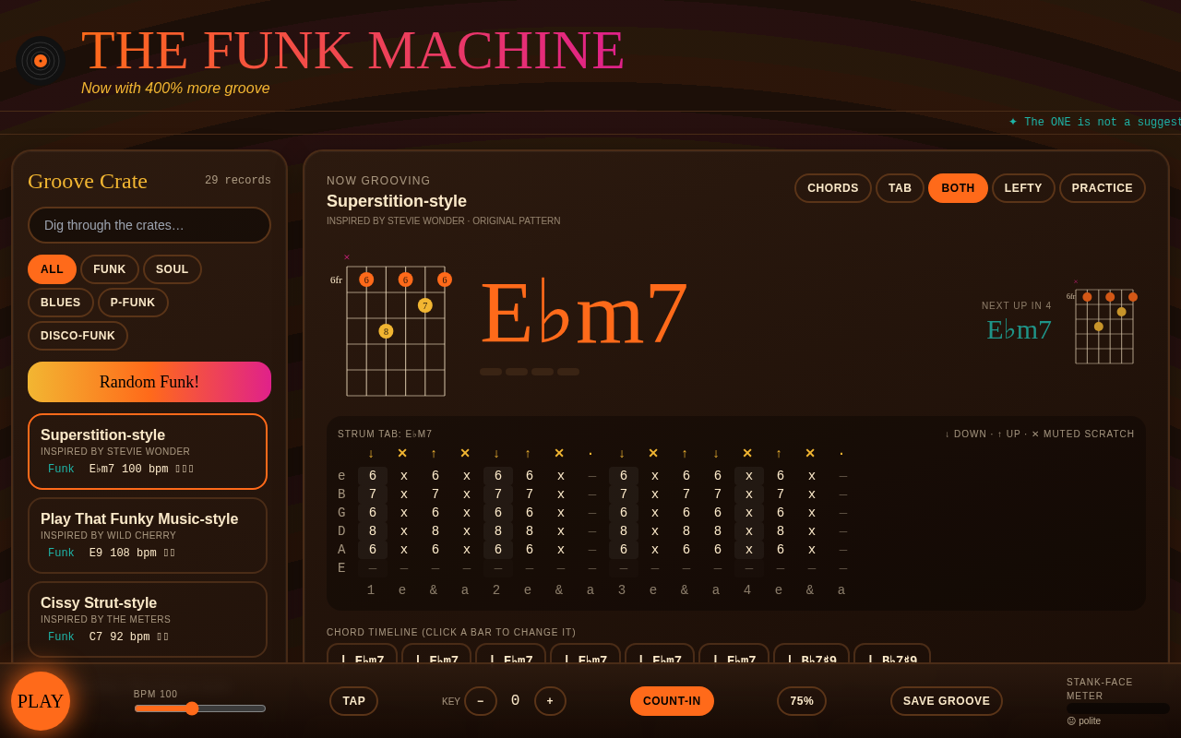Filter crate by SOUL
This screenshot has height=738, width=1181.
[x=173, y=269]
